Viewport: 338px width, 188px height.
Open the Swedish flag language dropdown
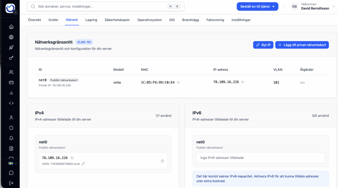coord(13,163)
